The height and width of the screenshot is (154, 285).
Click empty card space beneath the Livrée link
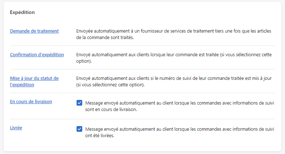point(36,141)
